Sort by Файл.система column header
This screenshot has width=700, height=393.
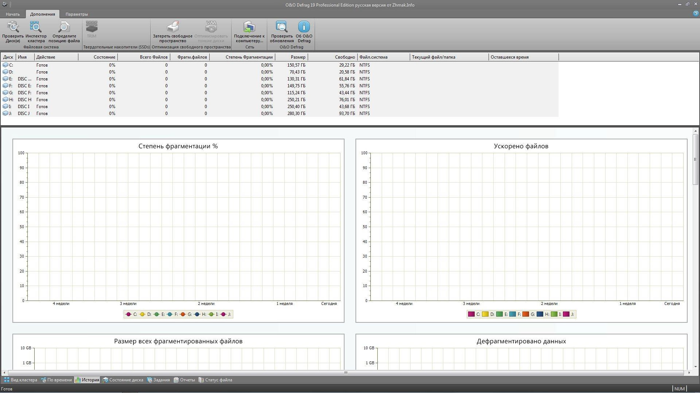click(x=384, y=57)
